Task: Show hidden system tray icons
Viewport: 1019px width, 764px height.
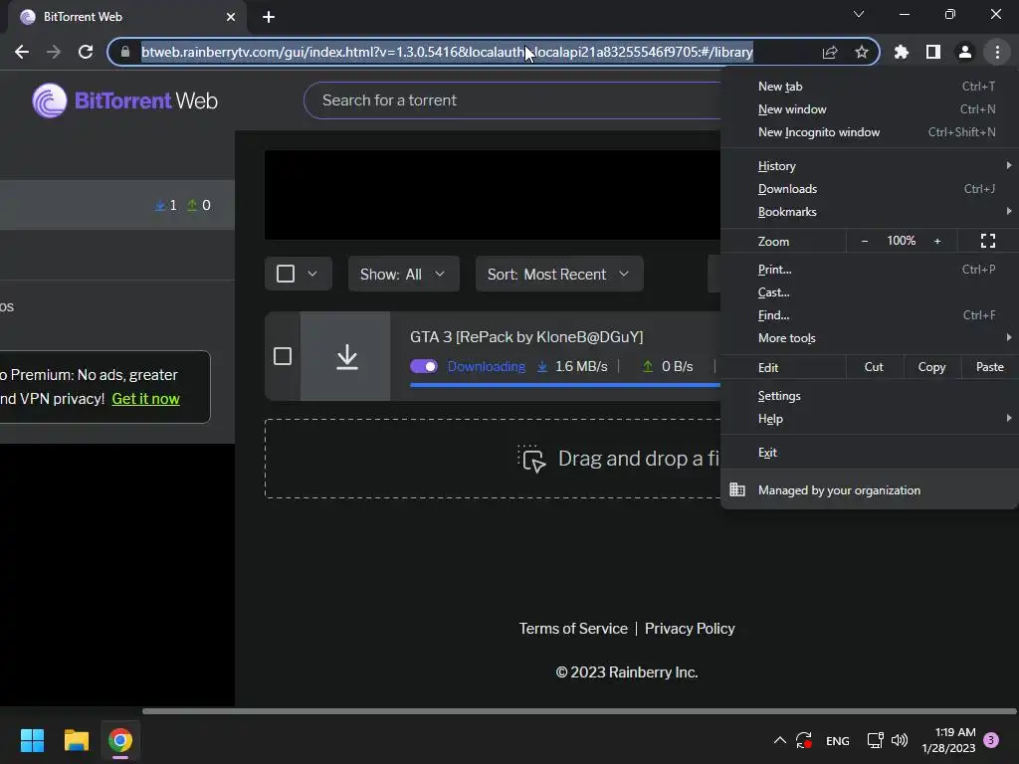Action: coord(780,740)
